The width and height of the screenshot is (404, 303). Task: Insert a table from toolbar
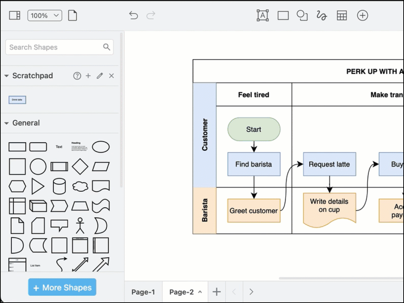tap(342, 16)
